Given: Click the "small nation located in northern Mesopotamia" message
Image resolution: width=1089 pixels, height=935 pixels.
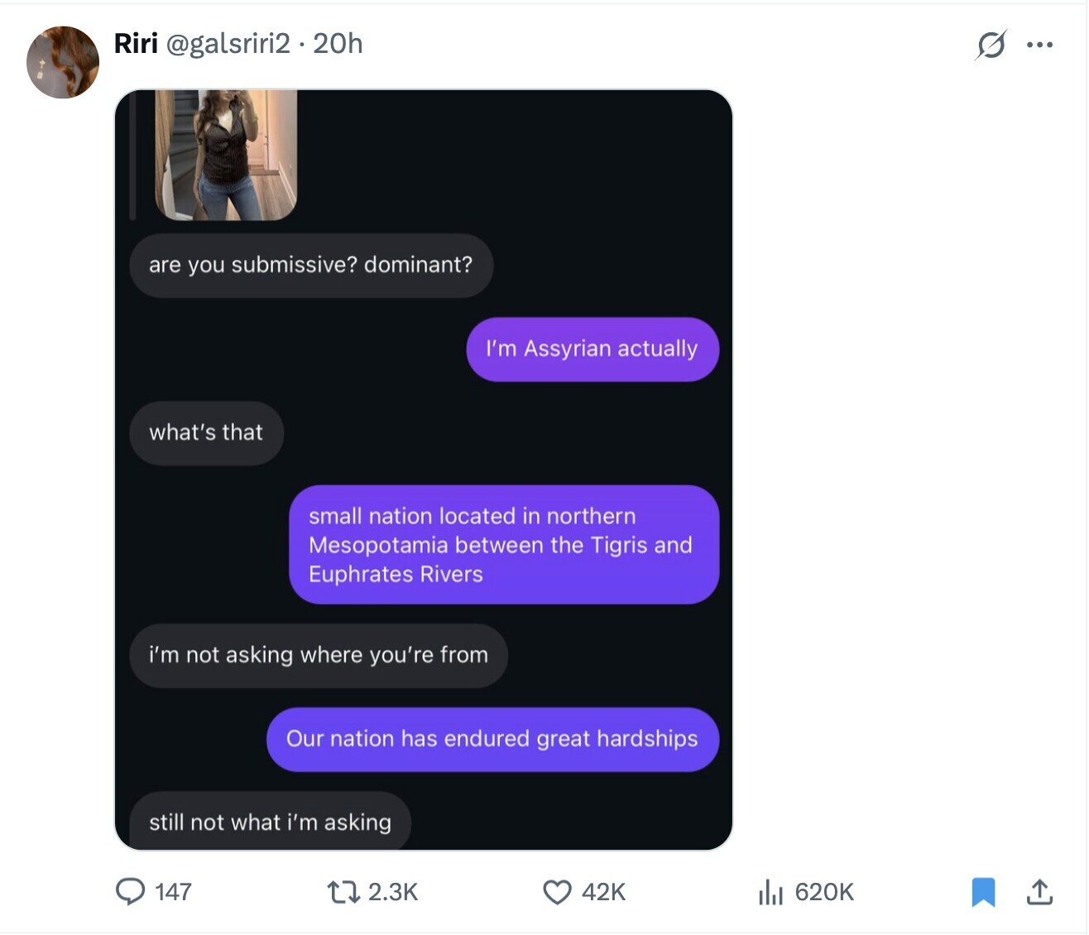Looking at the screenshot, I should click(x=503, y=544).
